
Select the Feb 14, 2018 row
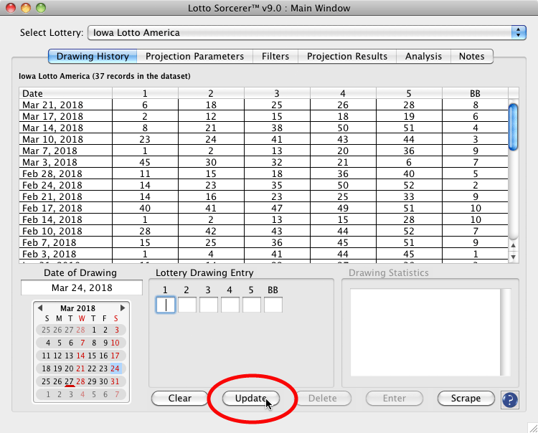coord(263,220)
